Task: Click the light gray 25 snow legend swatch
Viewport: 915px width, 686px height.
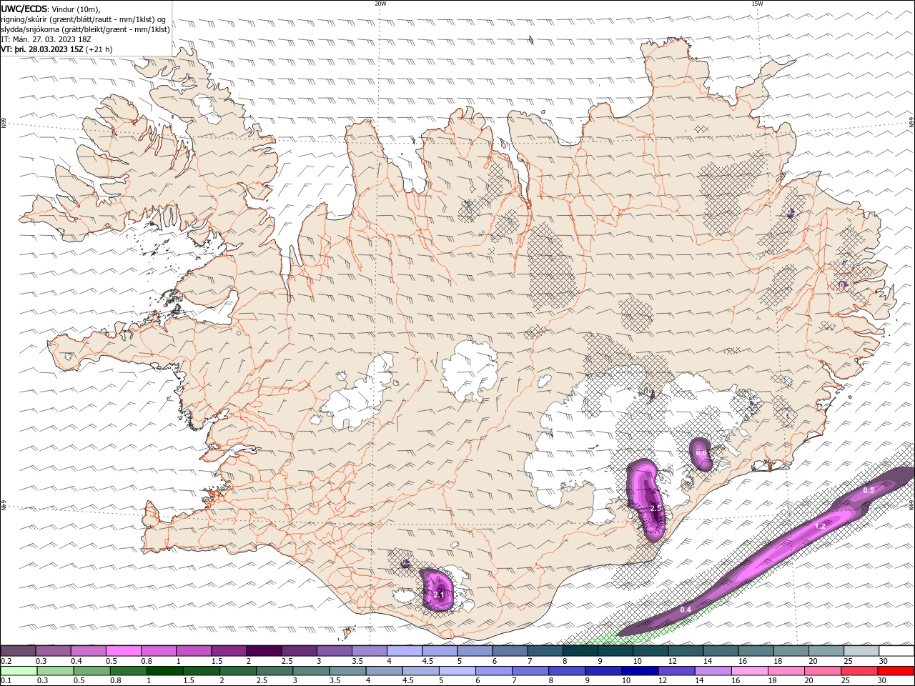Action: [x=861, y=650]
